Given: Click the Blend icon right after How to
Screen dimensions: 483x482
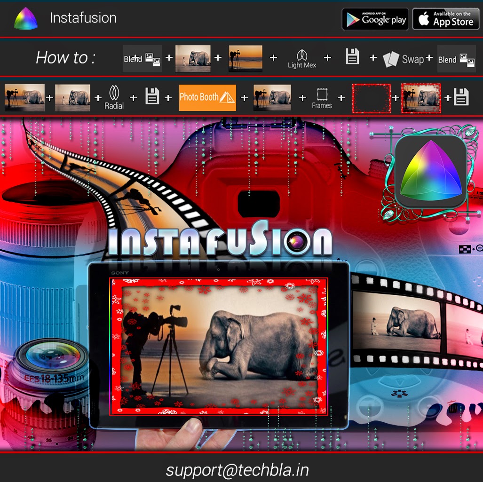Looking at the screenshot, I should pyautogui.click(x=142, y=59).
